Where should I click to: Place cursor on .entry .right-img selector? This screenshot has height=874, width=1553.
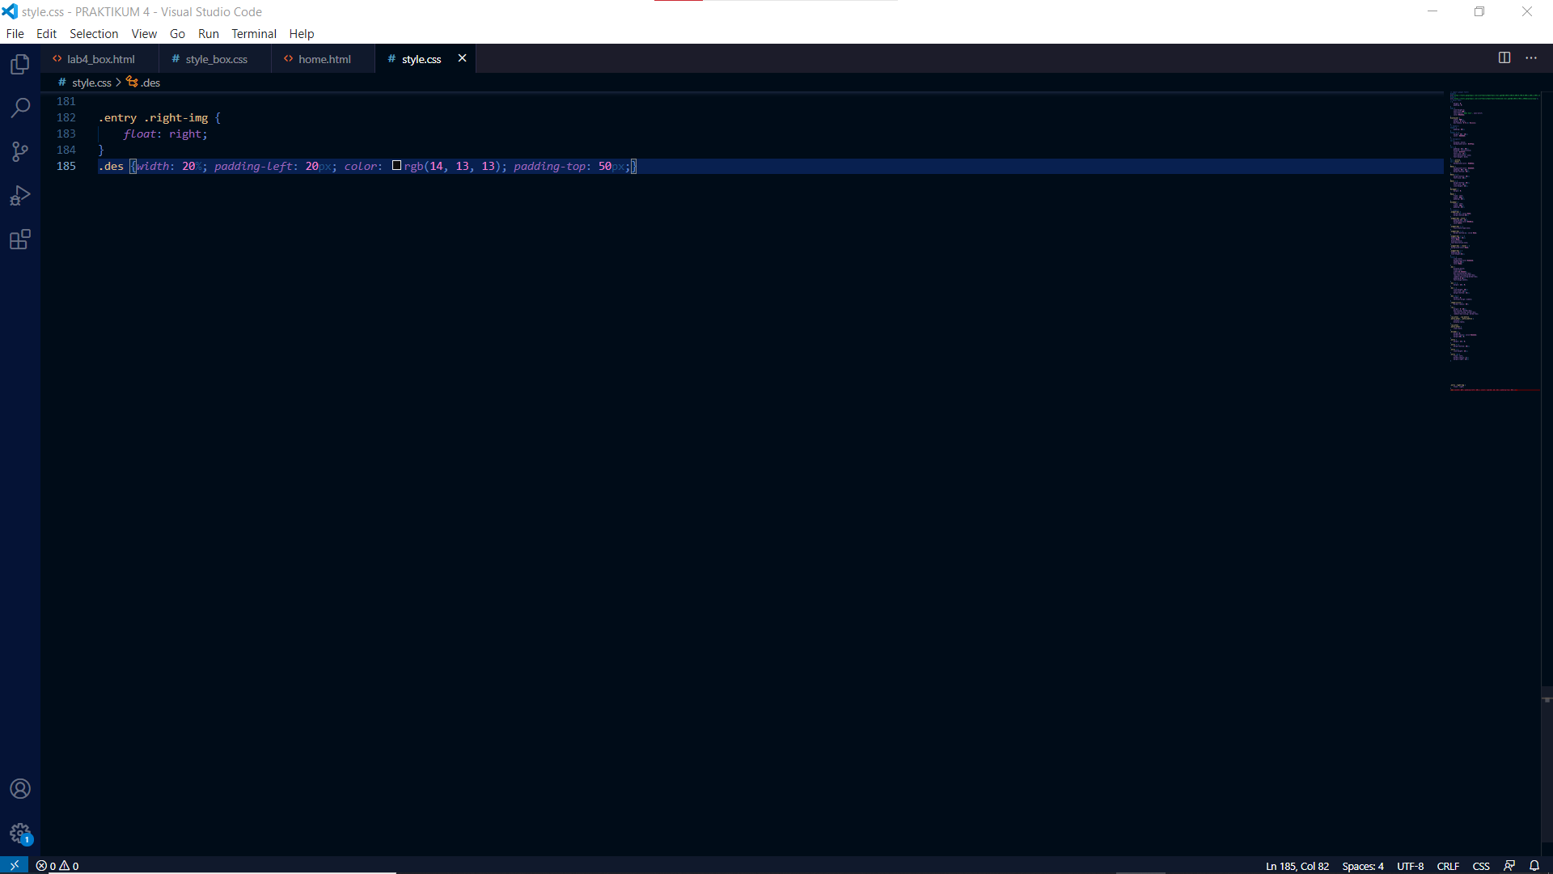pos(153,118)
